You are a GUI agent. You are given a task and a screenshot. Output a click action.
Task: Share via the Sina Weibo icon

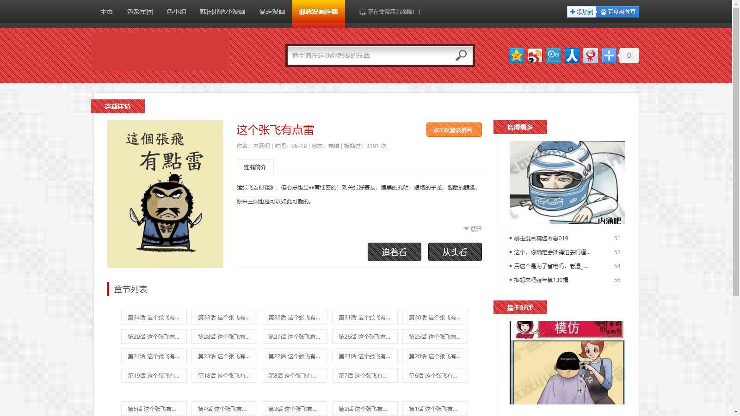pos(535,55)
